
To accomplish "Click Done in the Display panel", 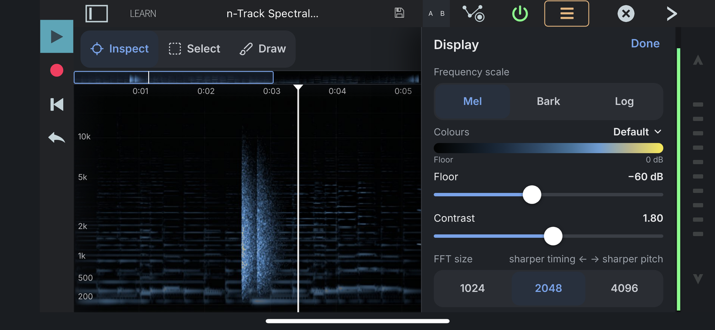I will tap(645, 43).
